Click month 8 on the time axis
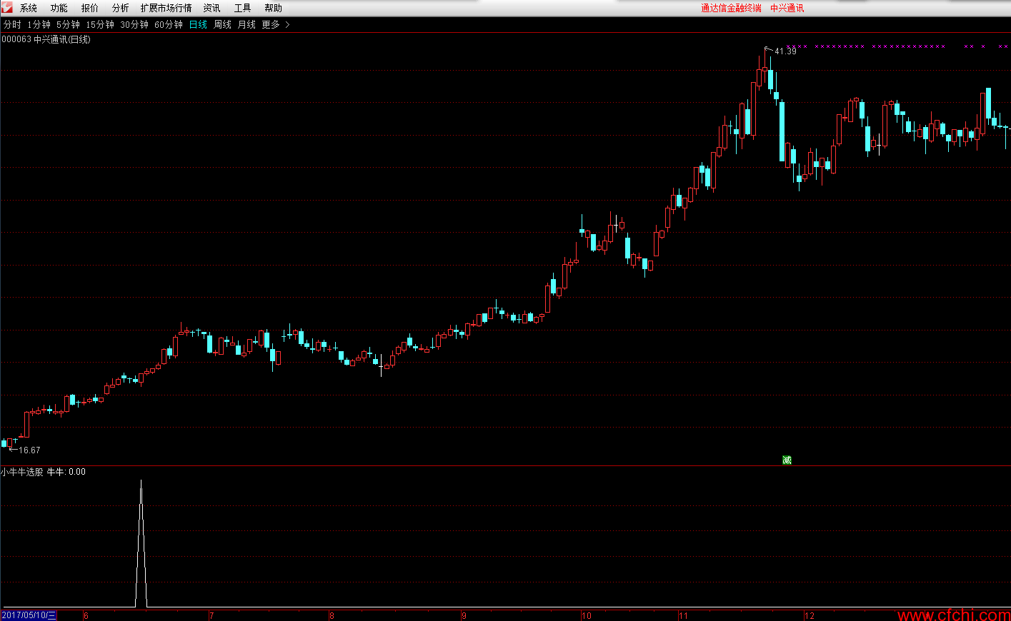 [332, 615]
